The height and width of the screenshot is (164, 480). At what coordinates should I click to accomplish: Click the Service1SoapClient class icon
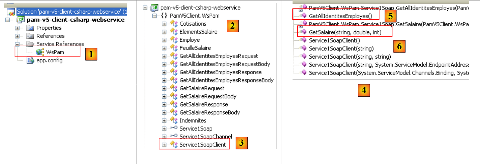(x=174, y=145)
